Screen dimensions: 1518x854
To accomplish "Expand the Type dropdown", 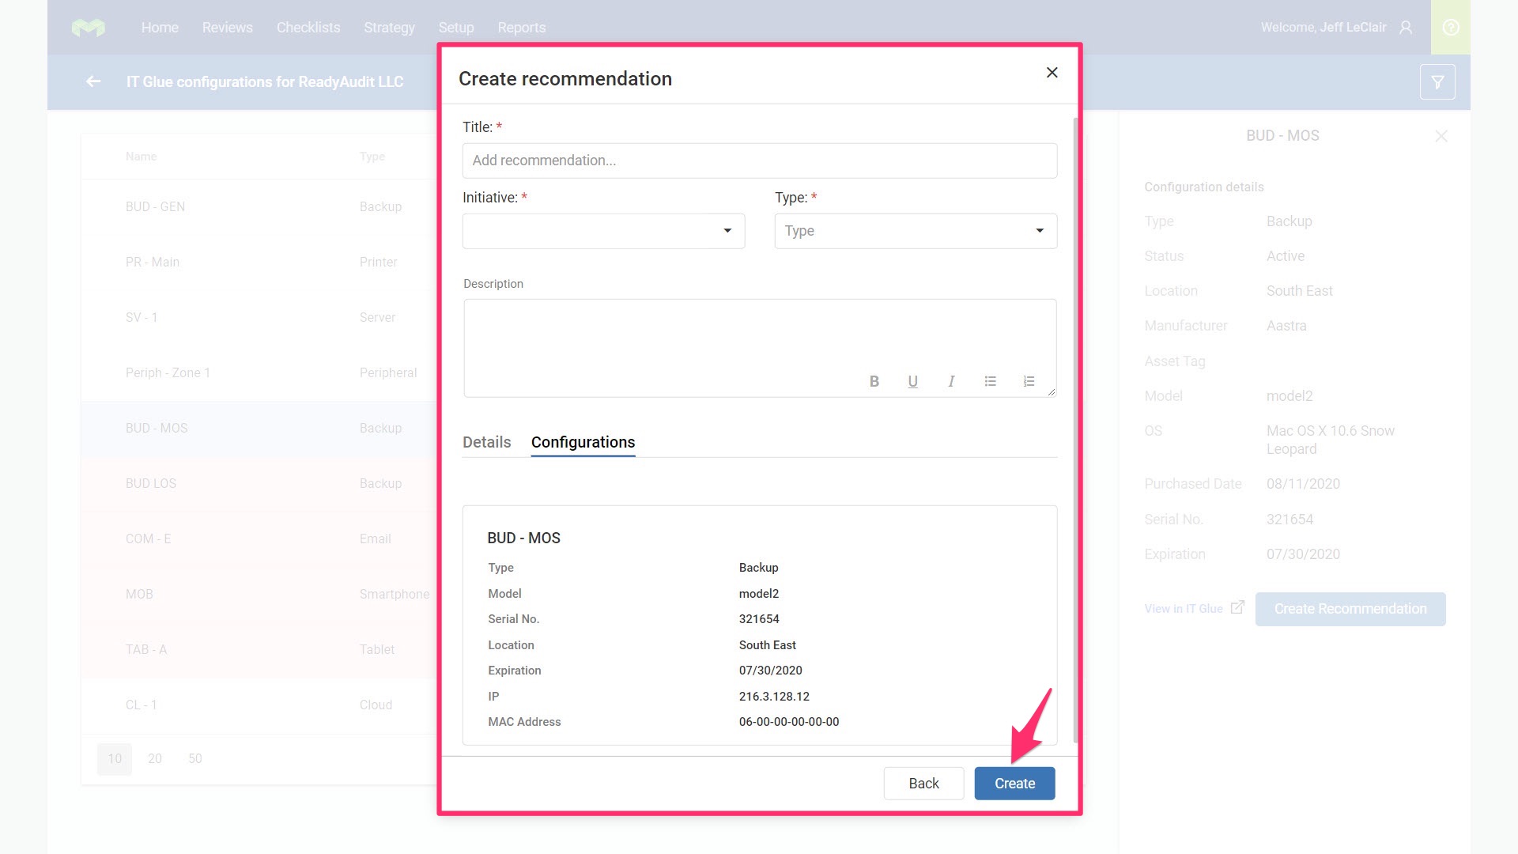I will tap(915, 231).
